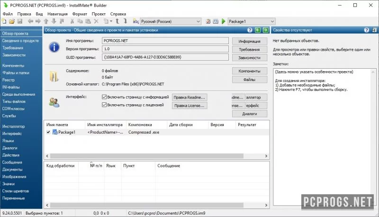Open the Проект menu

99,14
